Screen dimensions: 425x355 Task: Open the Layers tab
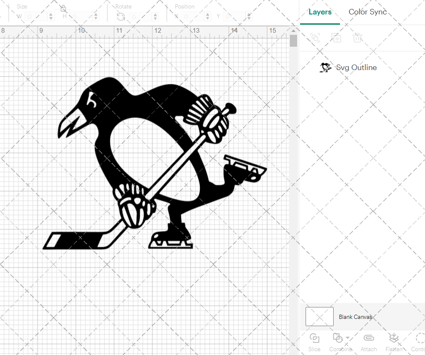click(x=320, y=12)
